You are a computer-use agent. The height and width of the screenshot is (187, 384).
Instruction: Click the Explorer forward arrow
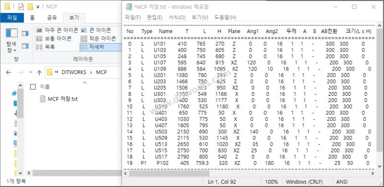click(x=21, y=72)
